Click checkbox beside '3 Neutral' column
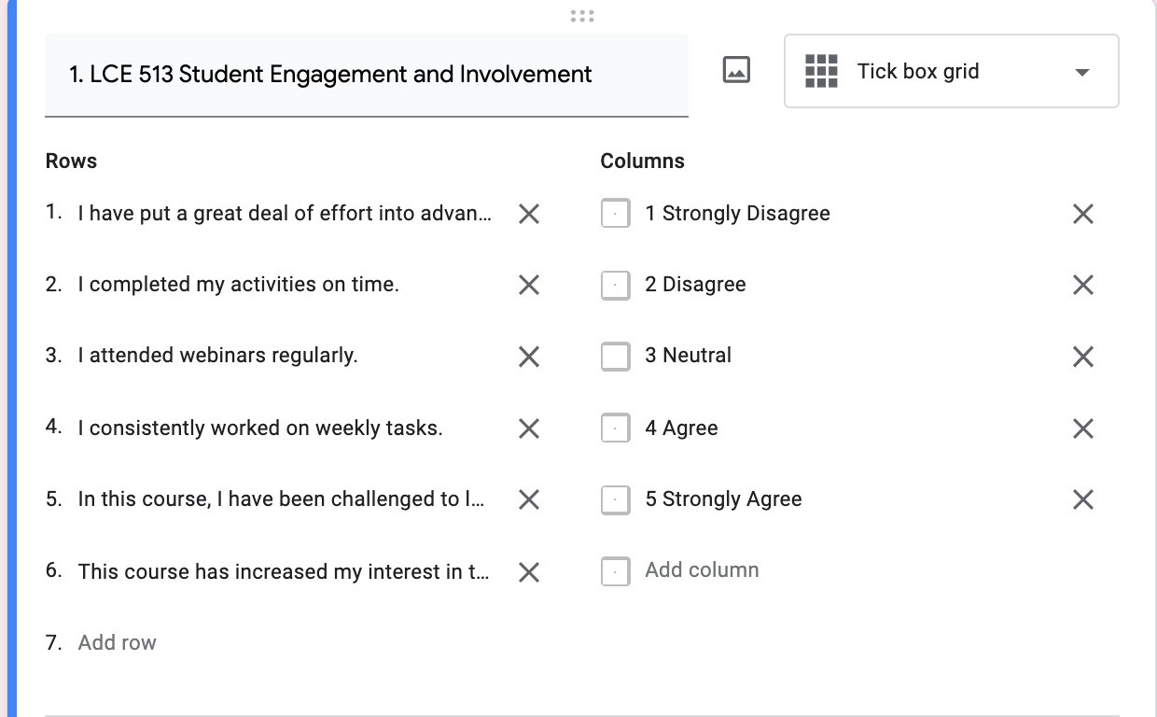 pyautogui.click(x=616, y=357)
